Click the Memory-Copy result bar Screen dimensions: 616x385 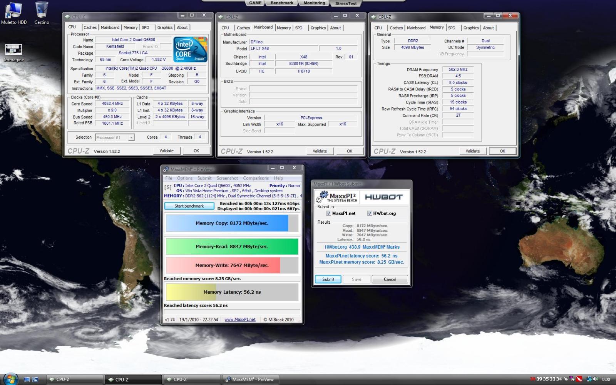[232, 223]
